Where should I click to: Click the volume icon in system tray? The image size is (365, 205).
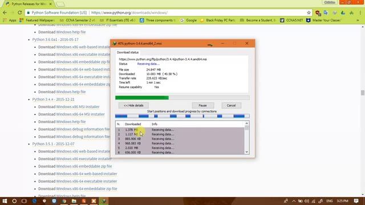pos(307,201)
